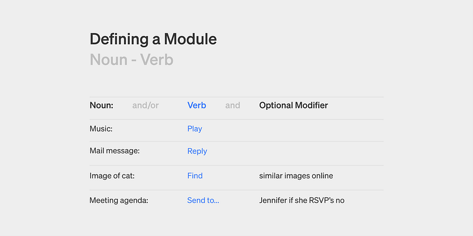Viewport: 473px width, 236px height.
Task: Open the 'Send to...' verb link
Action: pos(203,201)
